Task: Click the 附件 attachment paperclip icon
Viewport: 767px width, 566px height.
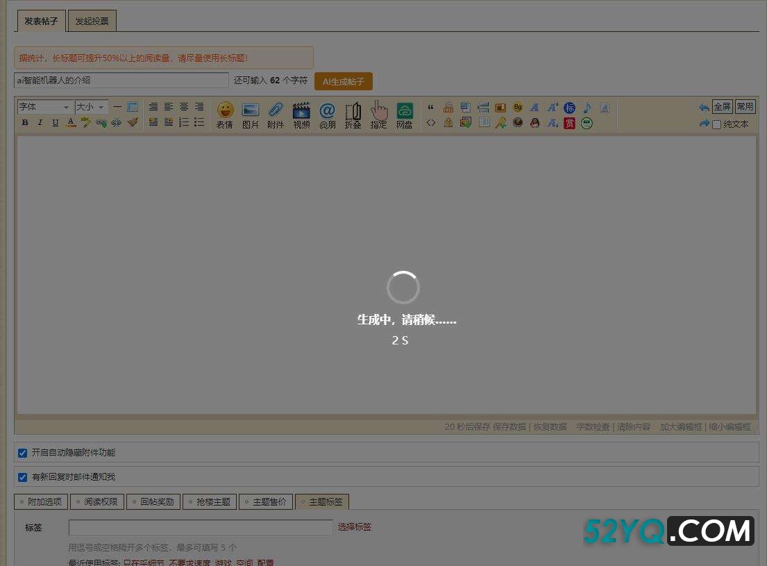Action: click(276, 115)
